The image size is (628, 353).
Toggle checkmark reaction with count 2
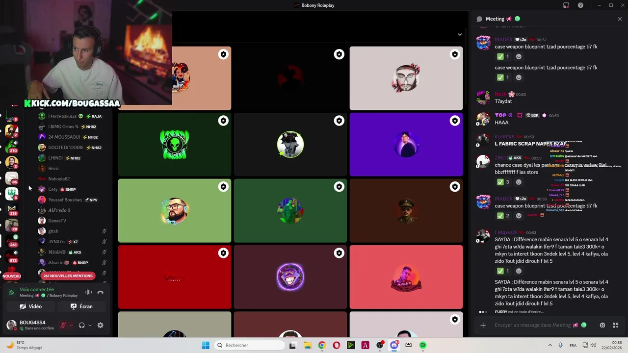(503, 216)
